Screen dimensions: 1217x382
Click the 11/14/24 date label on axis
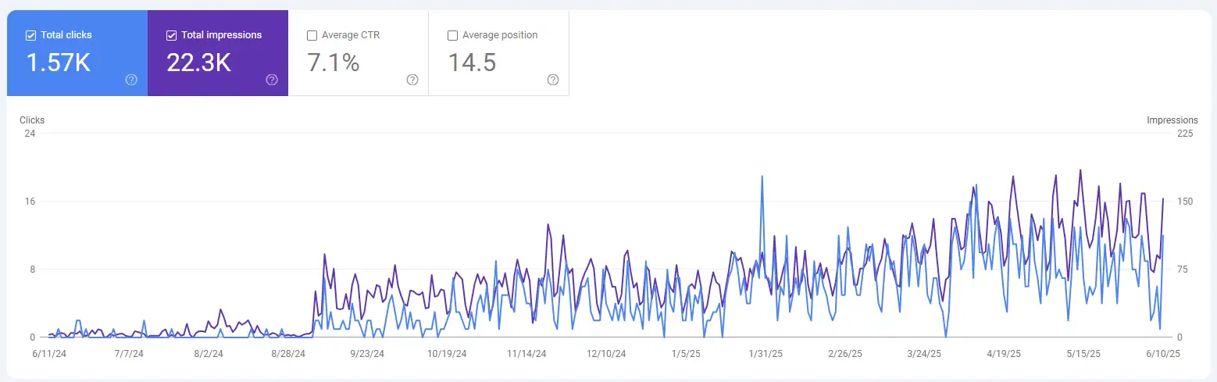point(526,354)
